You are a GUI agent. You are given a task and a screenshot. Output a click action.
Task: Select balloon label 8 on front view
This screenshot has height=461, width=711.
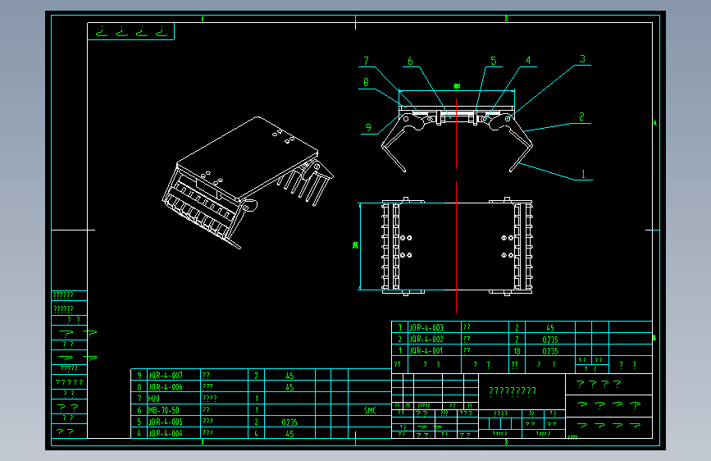tap(366, 83)
